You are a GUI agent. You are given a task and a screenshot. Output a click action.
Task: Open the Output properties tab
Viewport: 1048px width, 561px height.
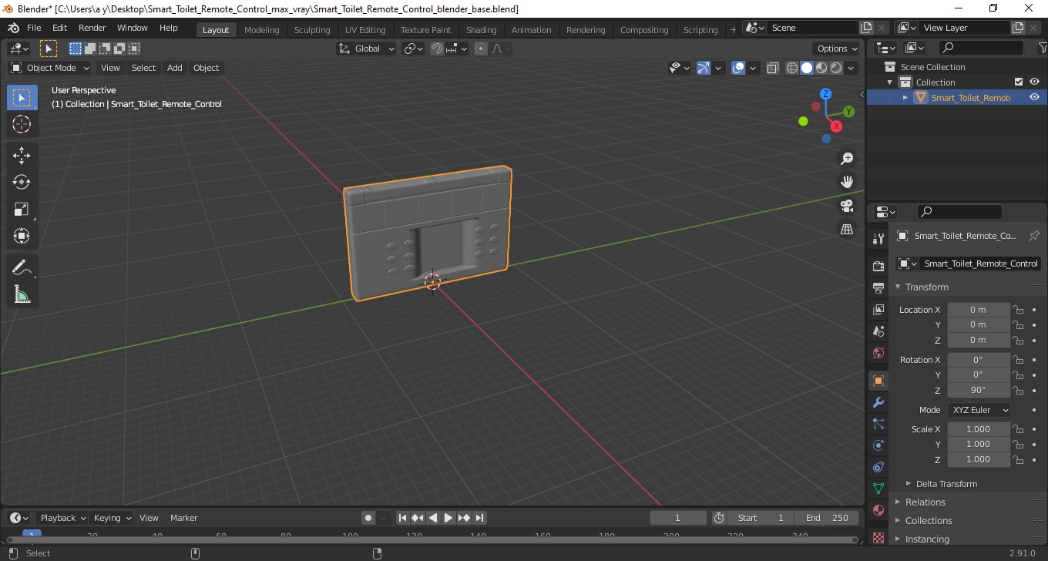pos(878,287)
